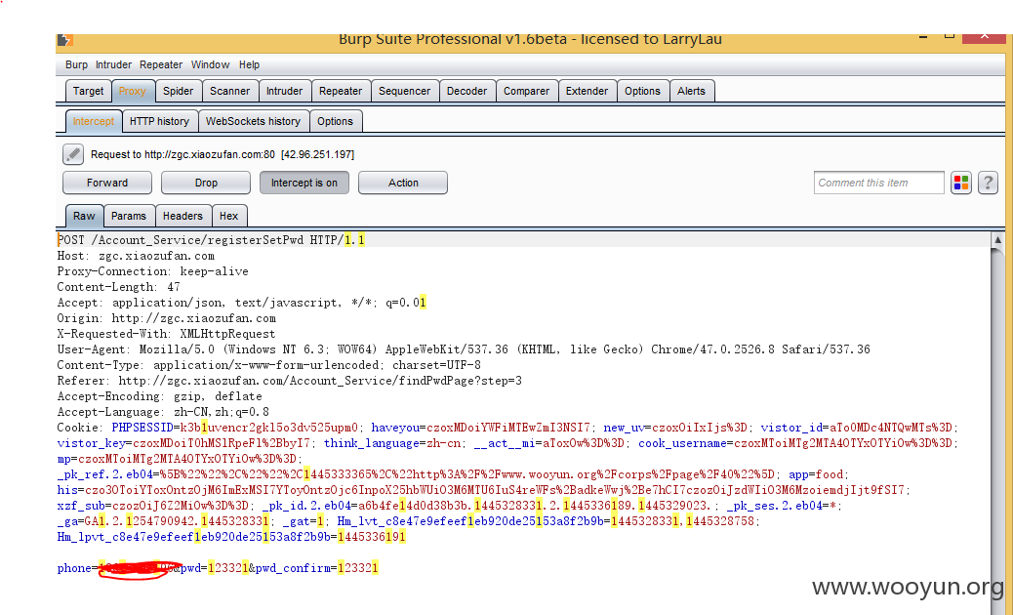The height and width of the screenshot is (615, 1013).
Task: Click the Content-Length: 47 header
Action: click(119, 287)
